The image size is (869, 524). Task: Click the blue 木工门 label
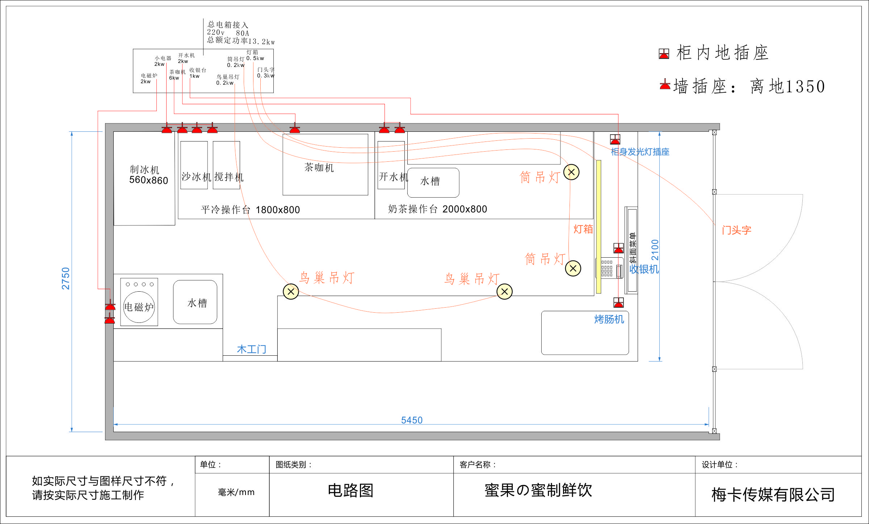click(x=252, y=349)
